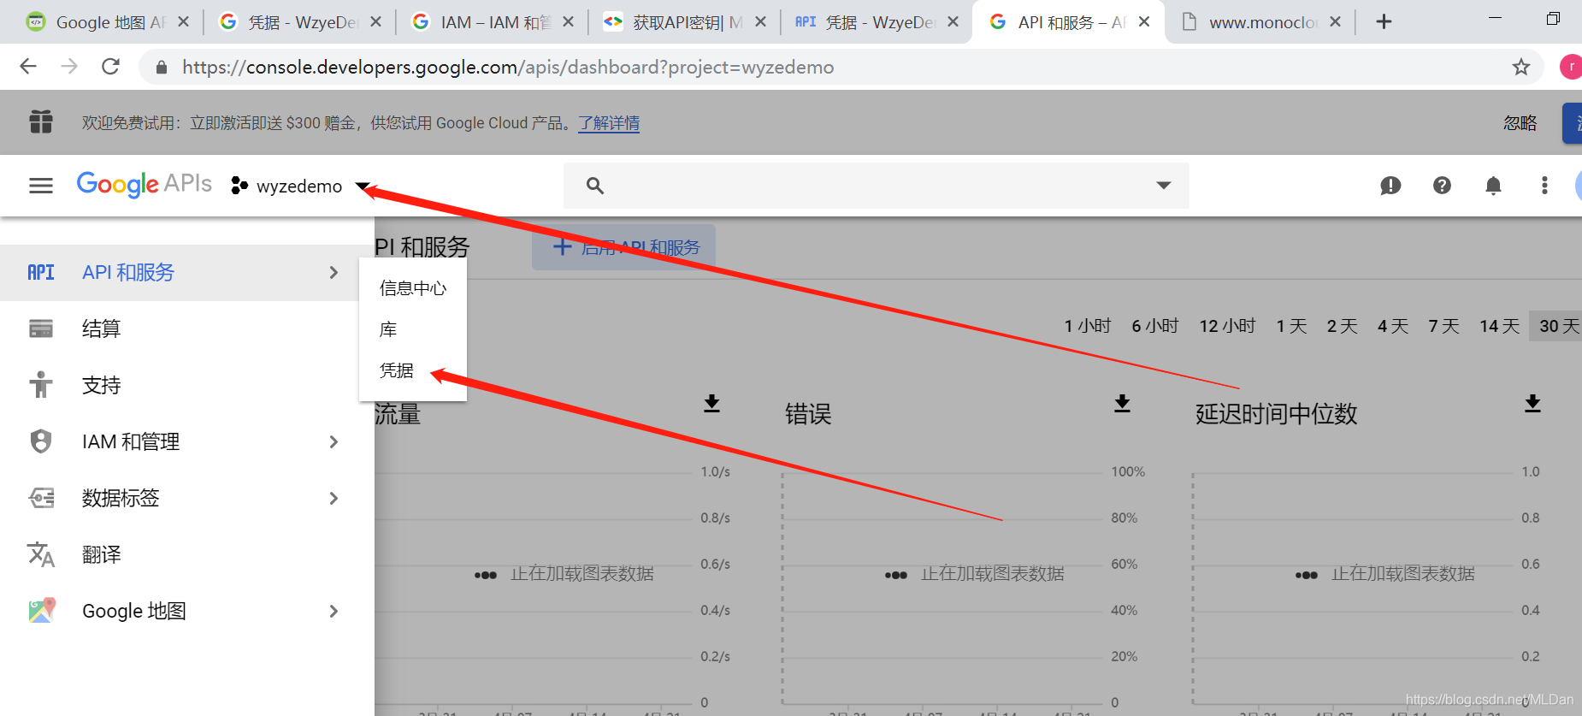Bookmark page with star icon
This screenshot has width=1582, height=716.
[1520, 67]
